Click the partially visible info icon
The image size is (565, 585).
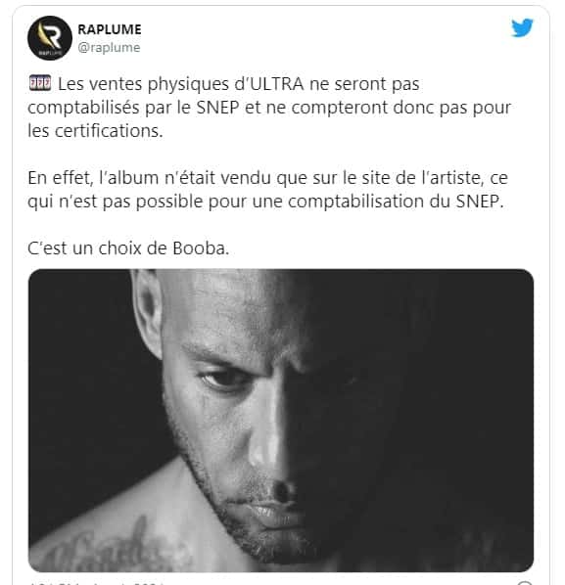525,583
